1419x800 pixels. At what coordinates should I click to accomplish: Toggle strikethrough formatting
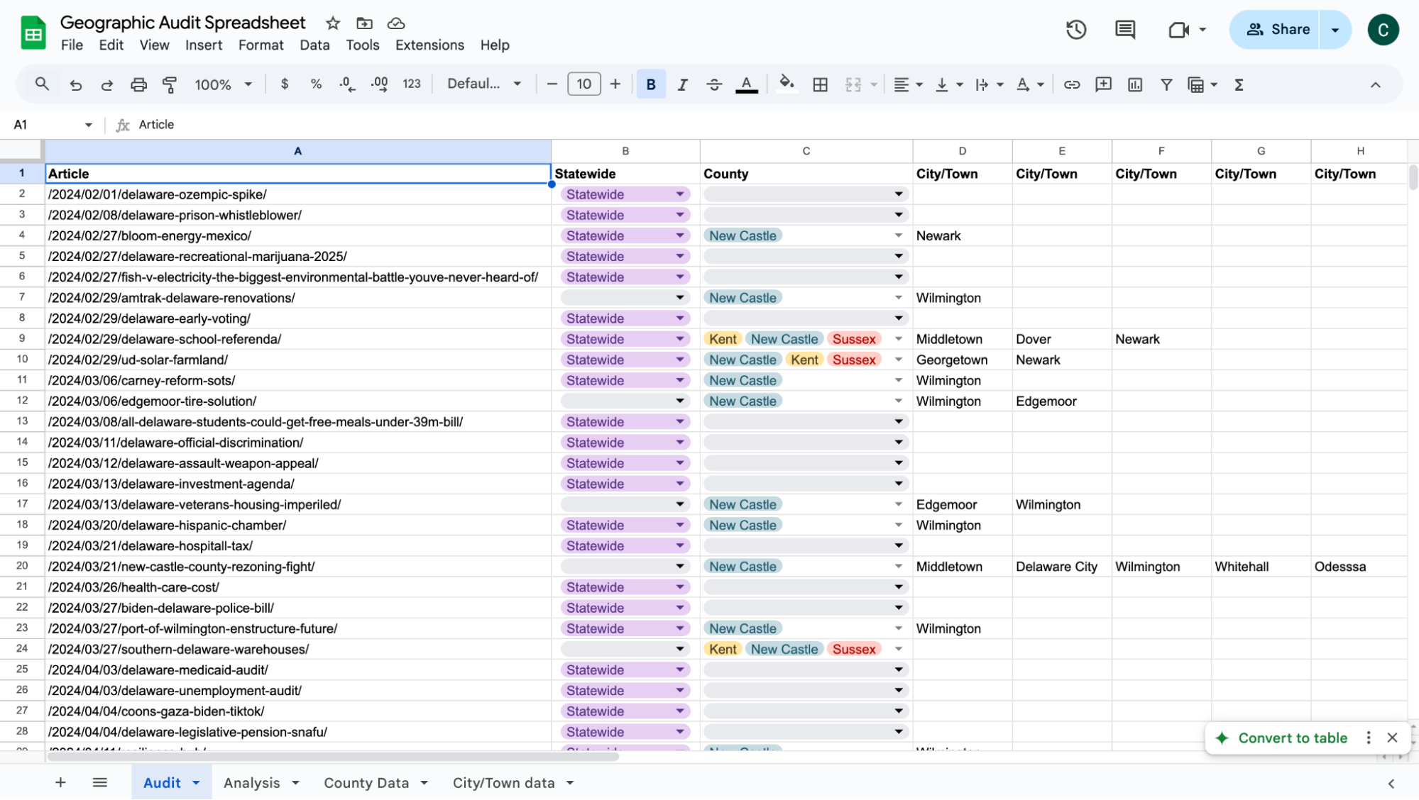pos(714,84)
